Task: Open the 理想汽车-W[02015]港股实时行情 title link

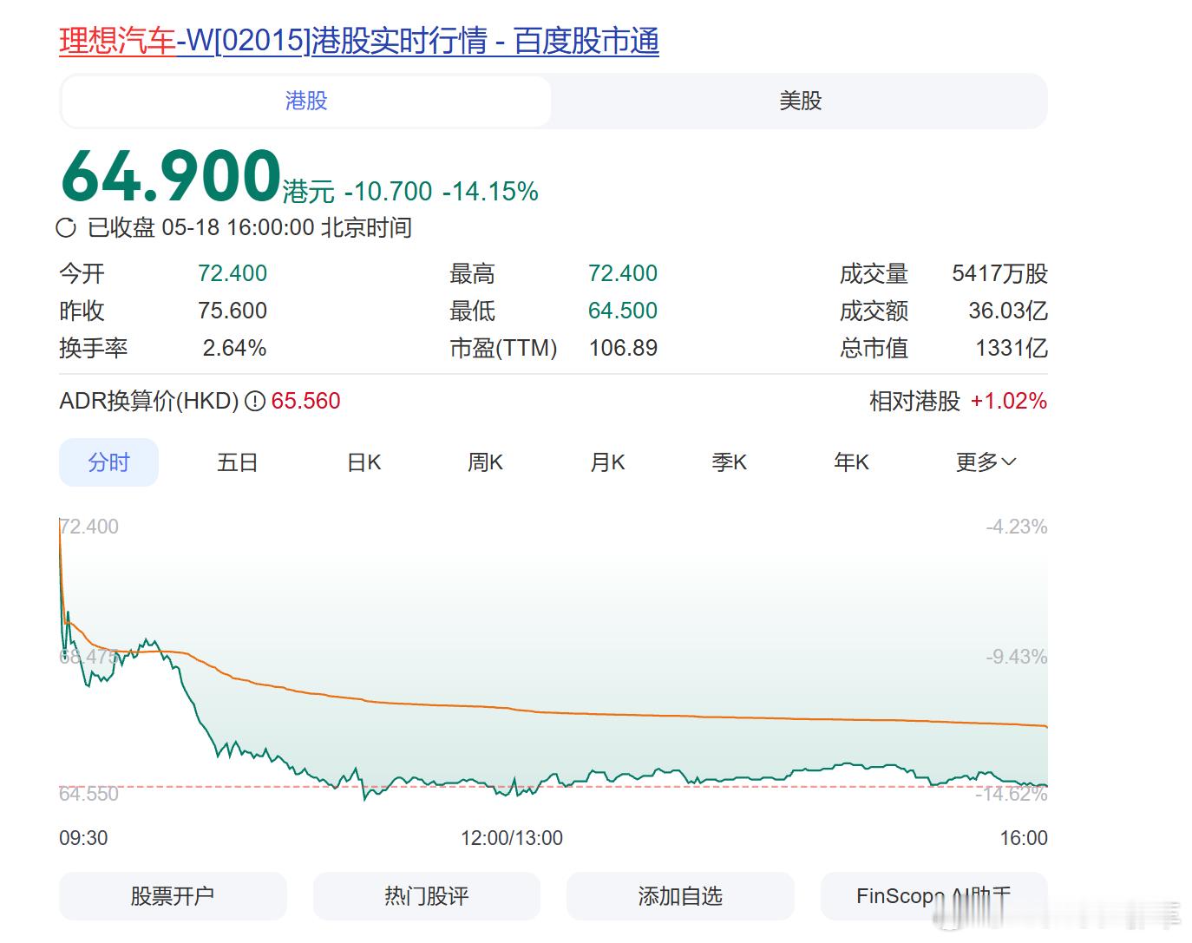Action: pos(359,41)
